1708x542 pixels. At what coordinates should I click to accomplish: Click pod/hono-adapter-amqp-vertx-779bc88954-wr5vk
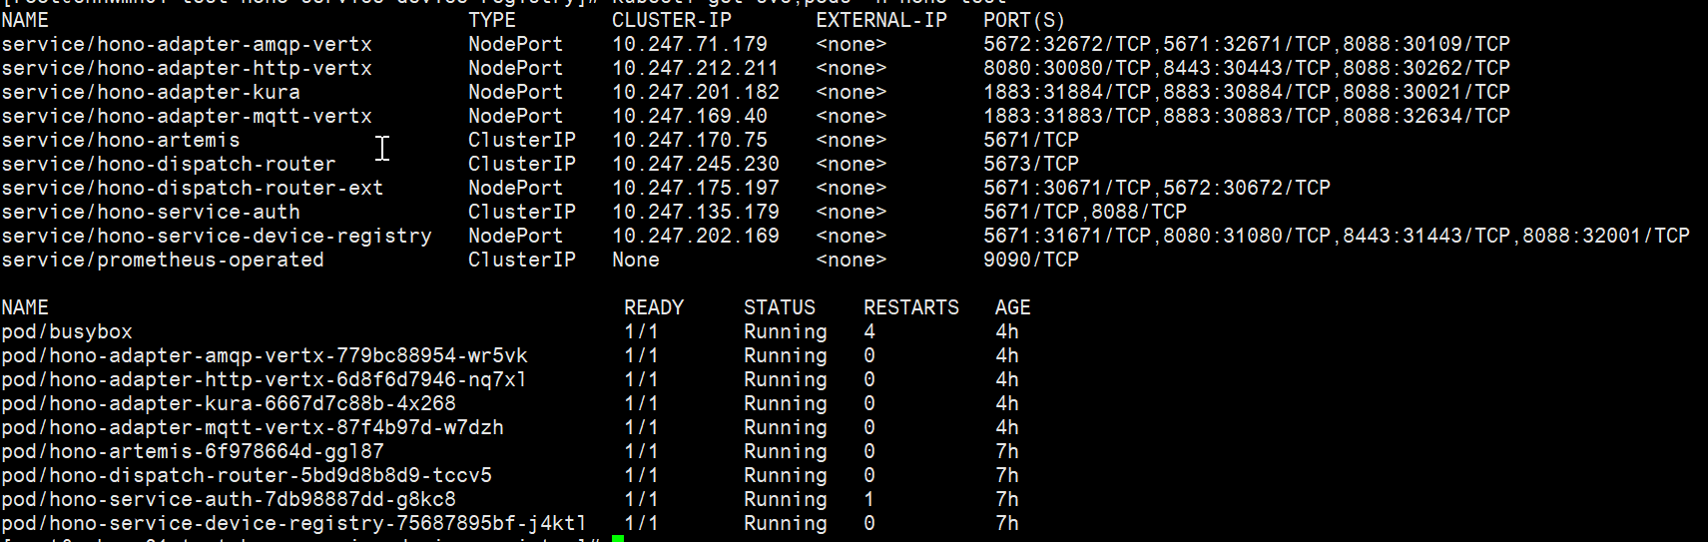tap(265, 356)
